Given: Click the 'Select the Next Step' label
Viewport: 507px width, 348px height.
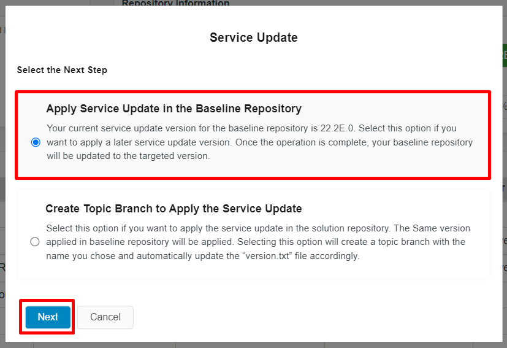Looking at the screenshot, I should 62,70.
